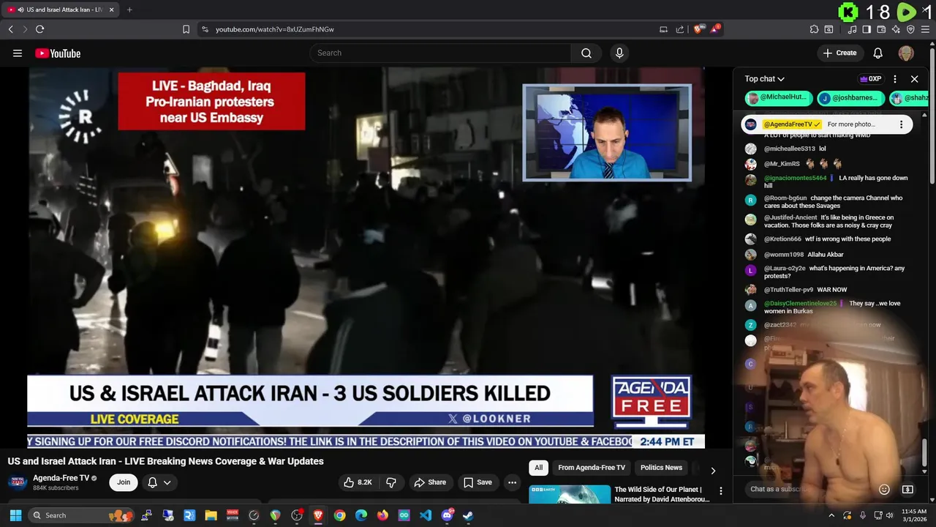
Task: Show hidden system tray icons chevron
Action: click(831, 515)
